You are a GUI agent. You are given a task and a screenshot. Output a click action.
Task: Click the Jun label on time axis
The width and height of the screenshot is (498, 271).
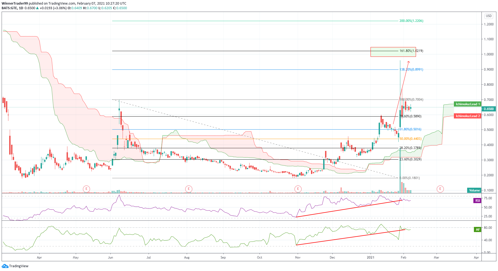point(110,257)
